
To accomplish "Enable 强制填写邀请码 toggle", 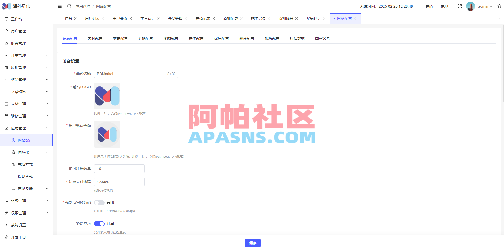I will [99, 202].
